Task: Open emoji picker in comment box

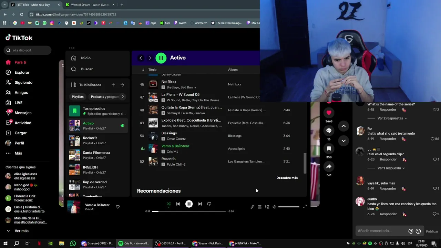Action: [x=418, y=231]
